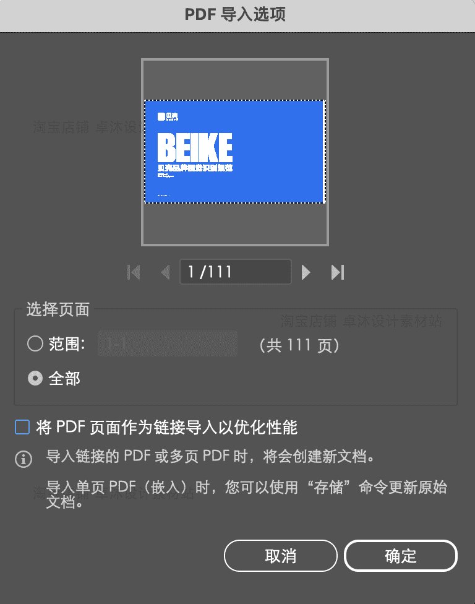This screenshot has width=475, height=604.
Task: Advance to next page in preview
Action: coord(306,272)
